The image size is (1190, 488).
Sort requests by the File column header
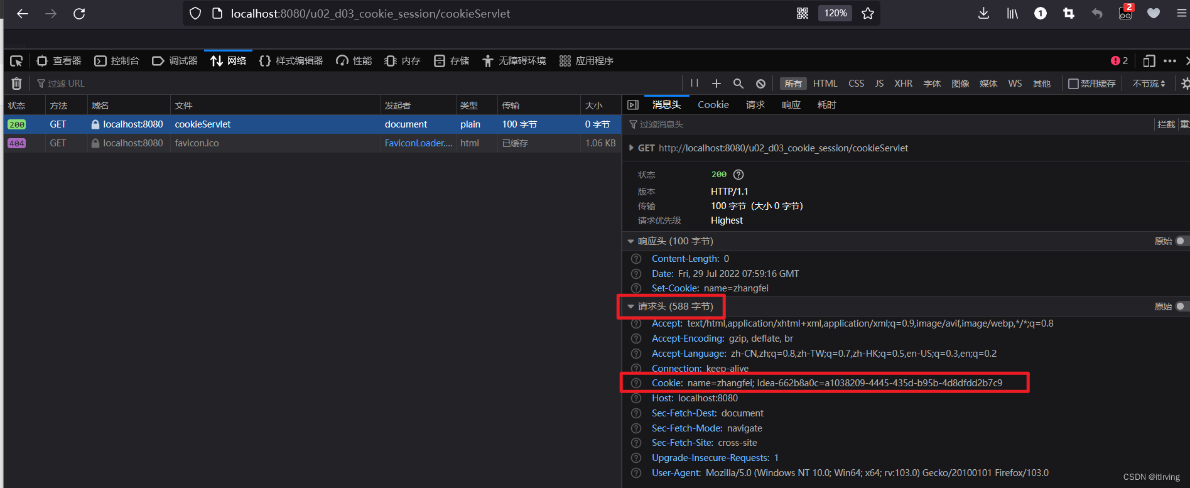coord(275,106)
